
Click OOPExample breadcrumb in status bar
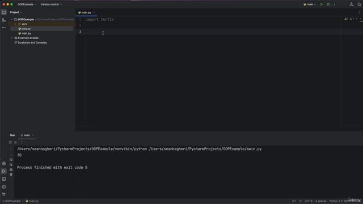[12, 201]
